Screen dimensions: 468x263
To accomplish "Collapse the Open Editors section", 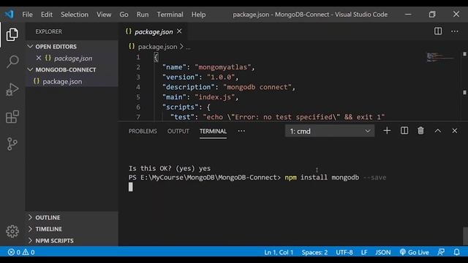I will 30,47.
